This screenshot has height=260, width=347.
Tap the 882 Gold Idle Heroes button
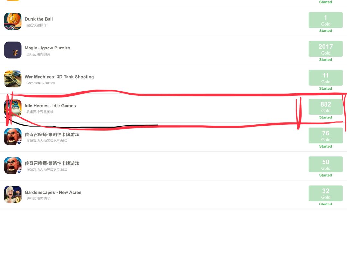tap(325, 107)
